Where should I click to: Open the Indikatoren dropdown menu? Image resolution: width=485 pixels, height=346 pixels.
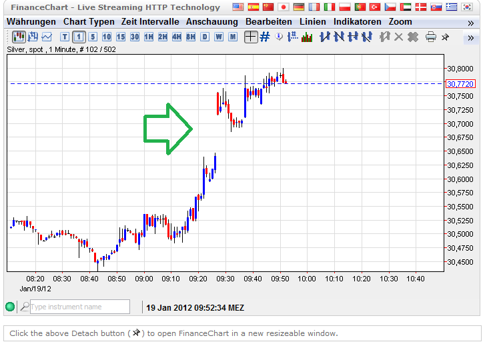pos(358,22)
